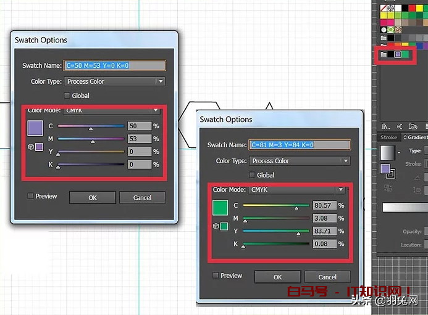Click the Cyan slider in purple swatch dialog

coord(91,126)
